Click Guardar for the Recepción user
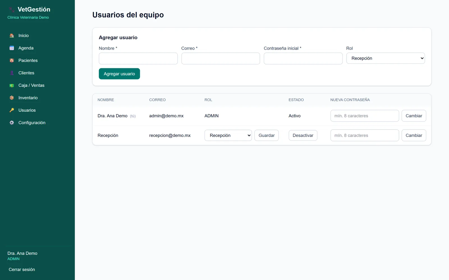 click(267, 135)
